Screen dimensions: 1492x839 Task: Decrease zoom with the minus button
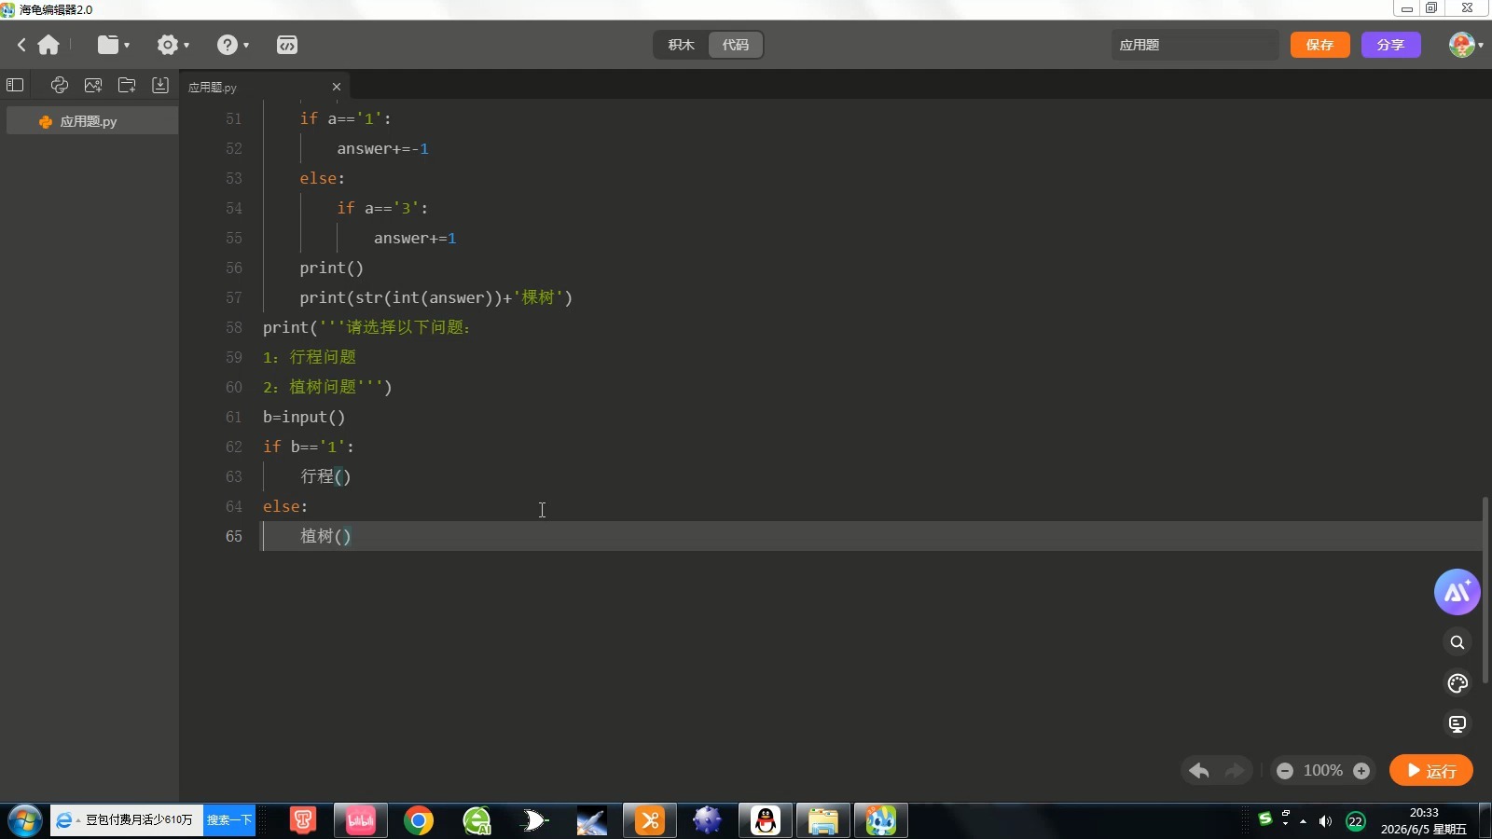coord(1285,771)
